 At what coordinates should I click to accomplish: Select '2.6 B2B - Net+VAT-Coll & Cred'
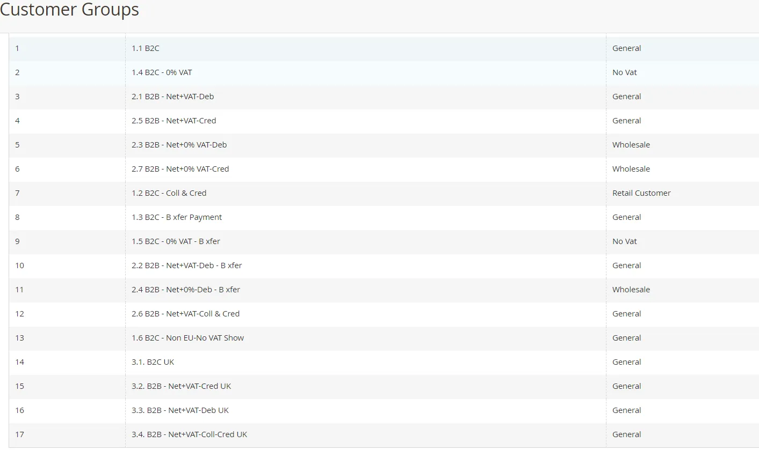(185, 314)
